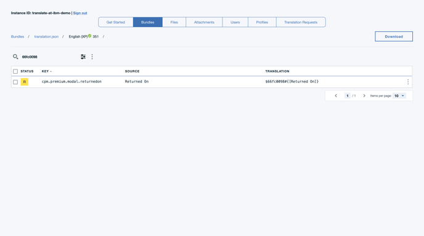Switch to the Bundles tab
This screenshot has height=236, width=424.
148,22
